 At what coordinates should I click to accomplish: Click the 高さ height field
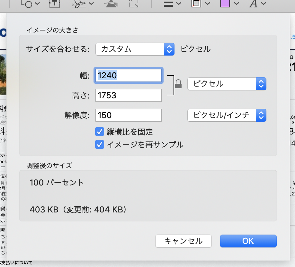click(x=129, y=95)
